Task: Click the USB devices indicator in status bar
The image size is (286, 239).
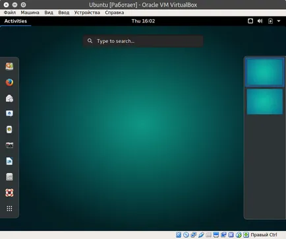Action: pyautogui.click(x=201, y=235)
